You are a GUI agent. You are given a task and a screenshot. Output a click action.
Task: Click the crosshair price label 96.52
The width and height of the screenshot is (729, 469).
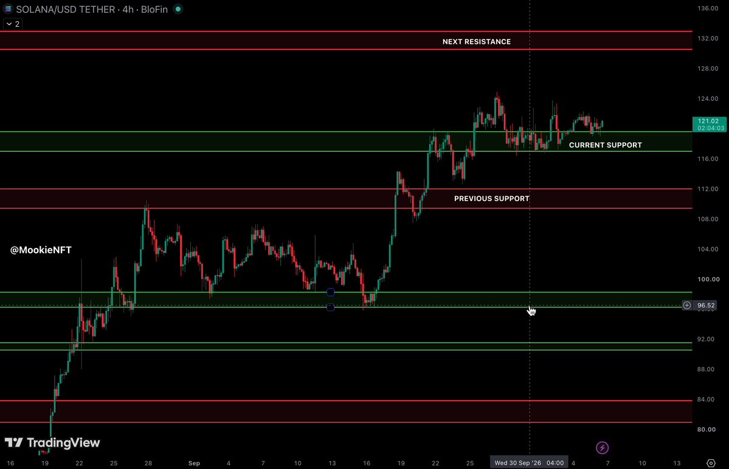tap(706, 305)
